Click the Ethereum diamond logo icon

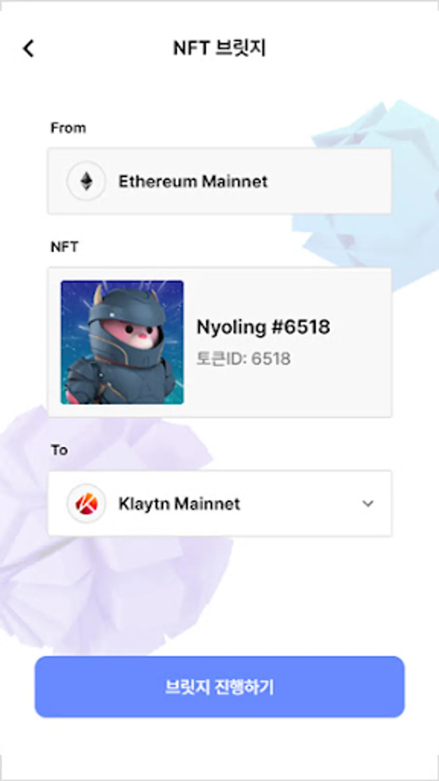pos(86,181)
